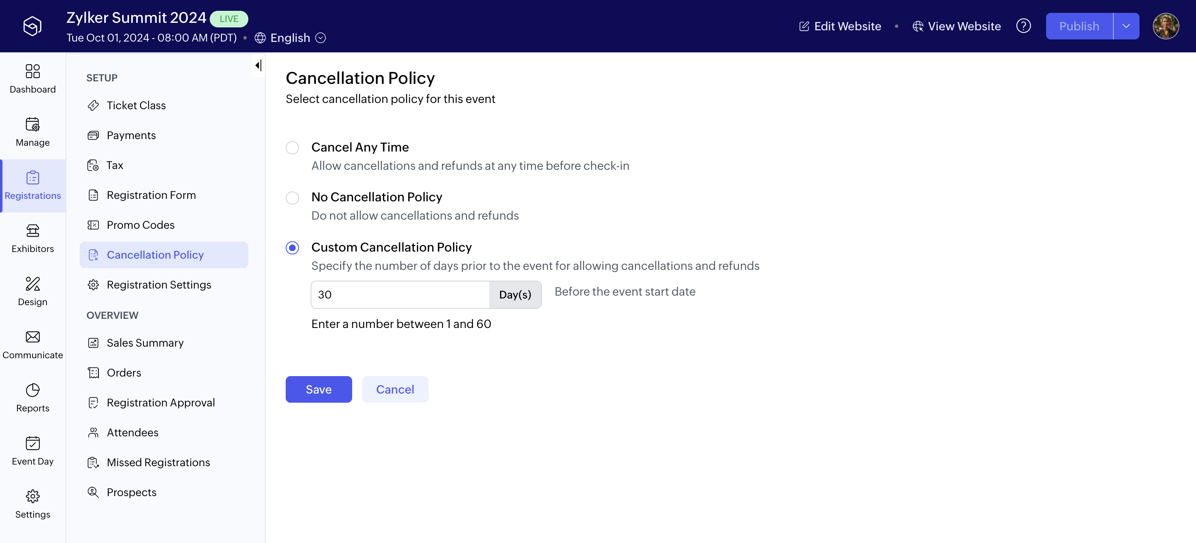Screen dimensions: 1196x543
Task: Open the help question mark icon
Action: click(1023, 26)
